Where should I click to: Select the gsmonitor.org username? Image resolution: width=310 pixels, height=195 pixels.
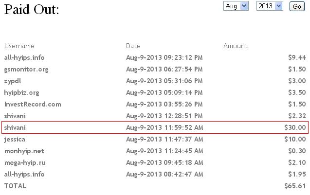(26, 69)
